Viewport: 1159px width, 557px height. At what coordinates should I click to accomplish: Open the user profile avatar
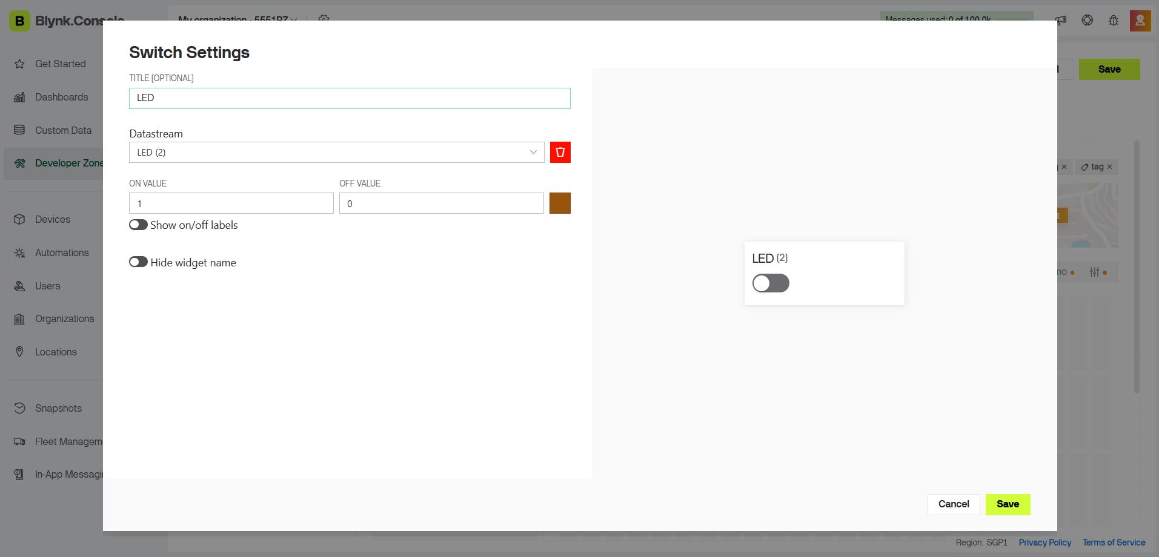coord(1140,21)
